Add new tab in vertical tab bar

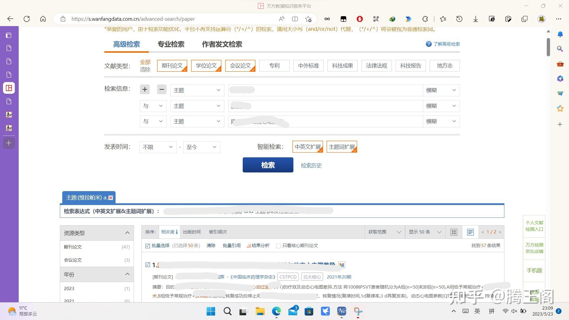point(9,143)
